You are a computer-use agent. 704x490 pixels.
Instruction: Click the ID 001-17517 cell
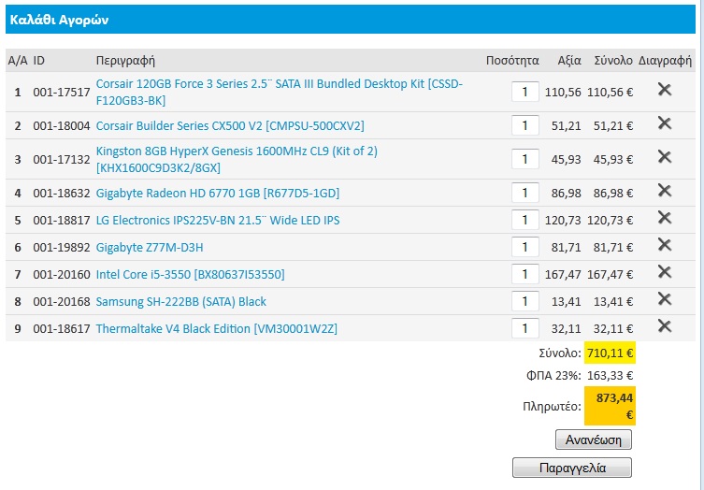[62, 92]
